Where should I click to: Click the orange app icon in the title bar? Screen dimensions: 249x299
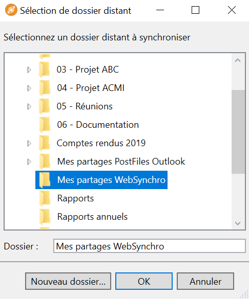(11, 10)
